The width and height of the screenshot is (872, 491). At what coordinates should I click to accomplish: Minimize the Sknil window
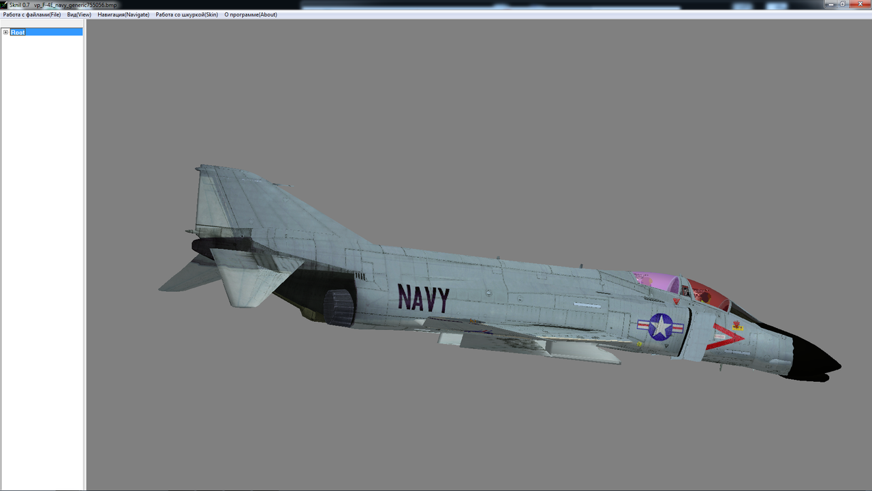click(x=830, y=4)
